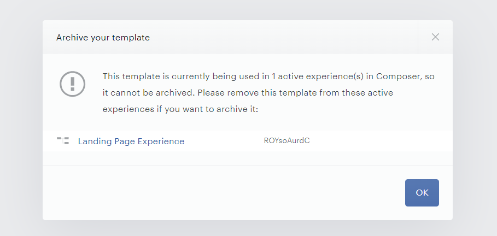Image resolution: width=497 pixels, height=236 pixels.
Task: Click the blank space right of ROYsoAurdC
Action: [x=381, y=140]
